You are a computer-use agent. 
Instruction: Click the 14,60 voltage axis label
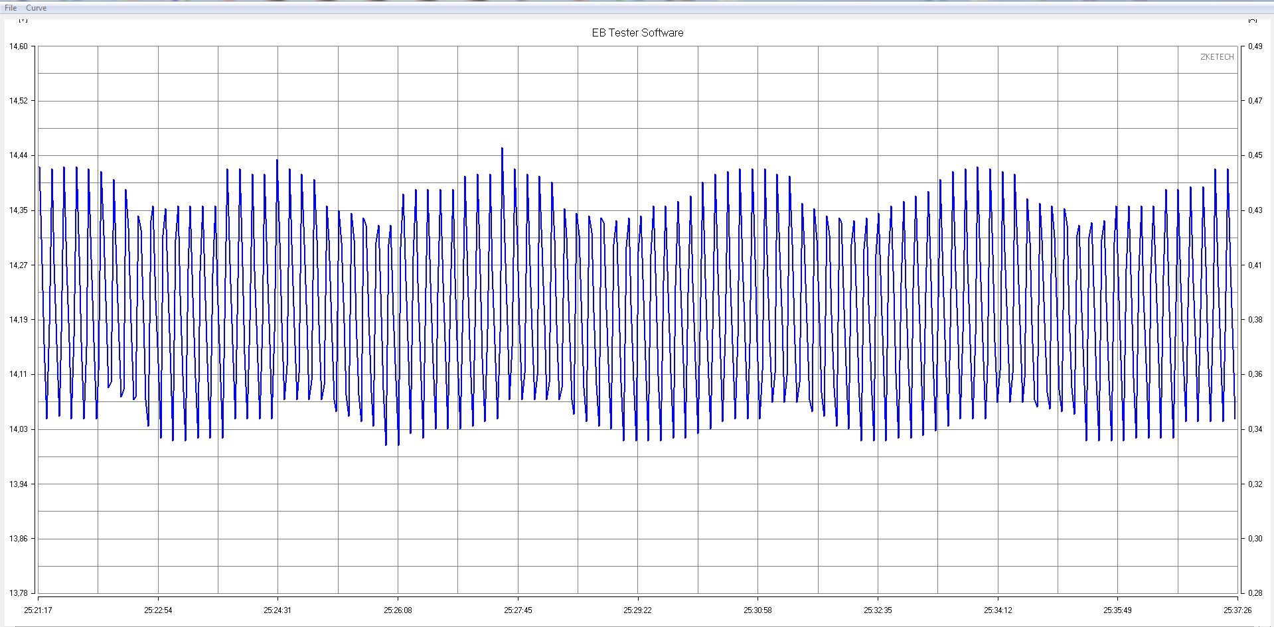tap(19, 46)
